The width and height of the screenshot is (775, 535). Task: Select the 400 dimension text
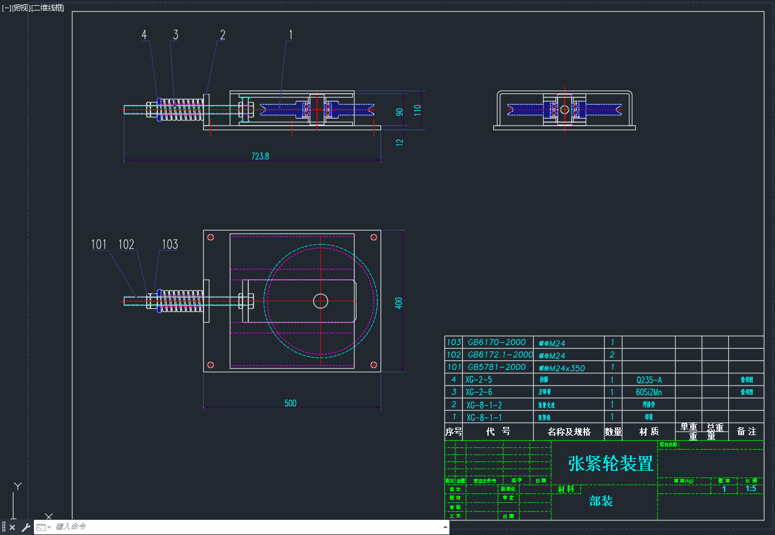(x=399, y=303)
